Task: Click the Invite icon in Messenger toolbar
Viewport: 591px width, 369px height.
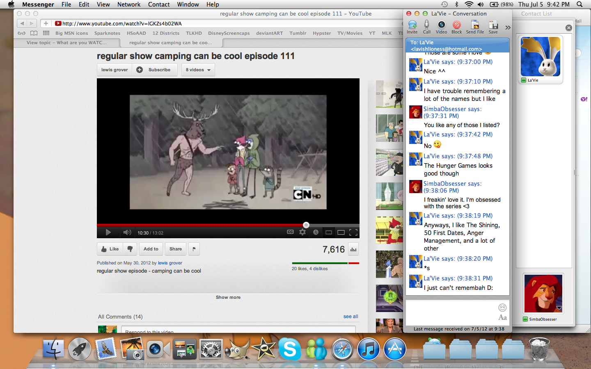Action: [412, 27]
